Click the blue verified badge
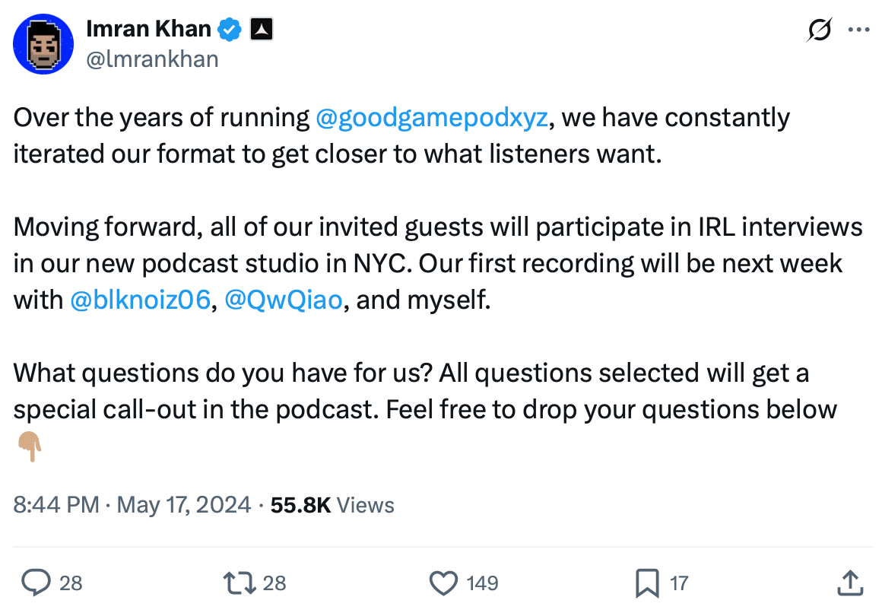 point(228,28)
